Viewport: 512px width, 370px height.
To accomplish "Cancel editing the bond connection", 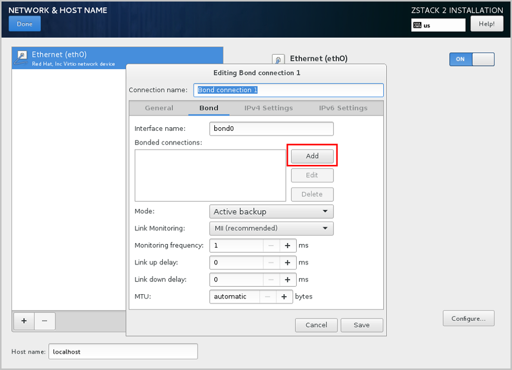I will coord(316,325).
